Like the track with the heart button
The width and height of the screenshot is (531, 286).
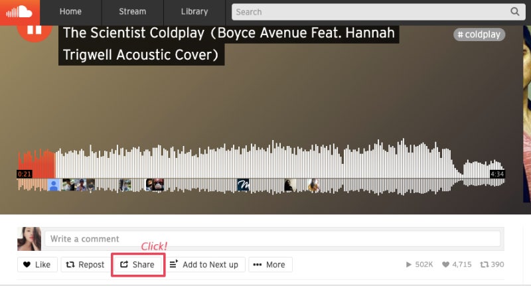pos(37,264)
